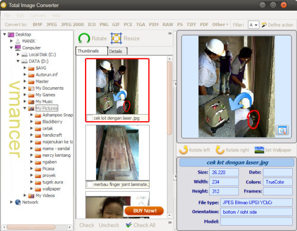The image size is (297, 231).
Task: Open the Convert menu
Action: coord(38,15)
